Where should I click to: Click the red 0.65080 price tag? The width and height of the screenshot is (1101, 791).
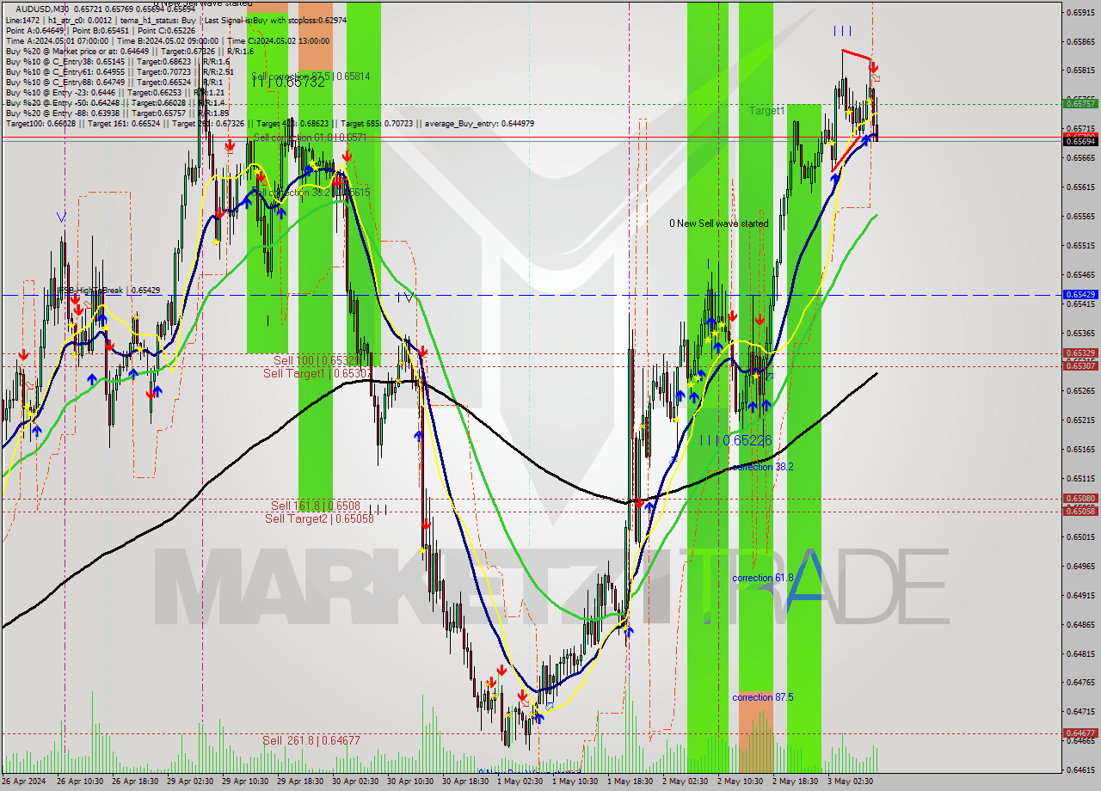click(x=1081, y=499)
